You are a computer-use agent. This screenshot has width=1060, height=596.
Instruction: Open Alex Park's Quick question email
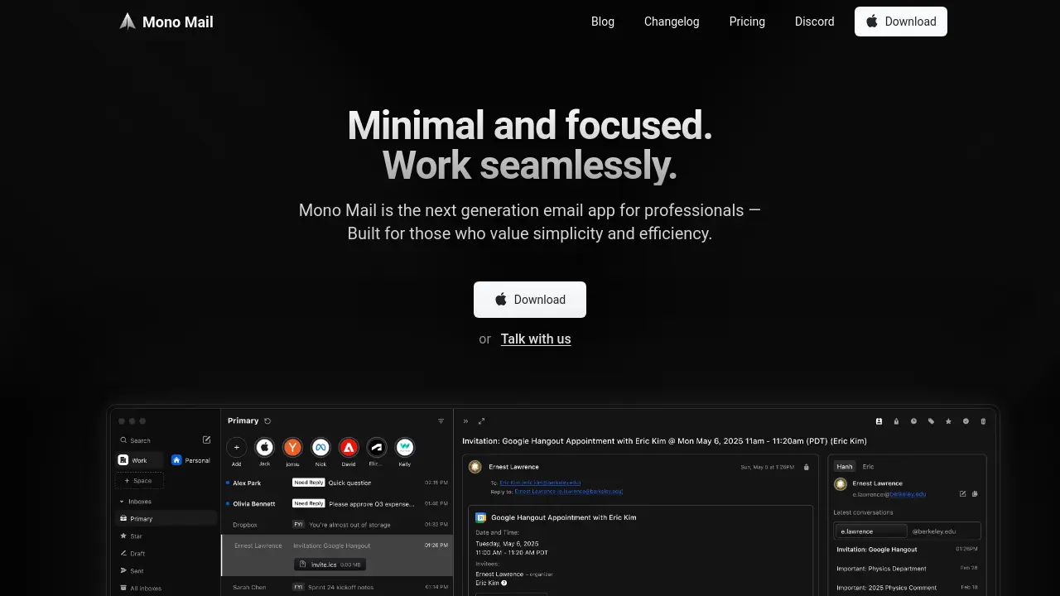click(x=337, y=483)
